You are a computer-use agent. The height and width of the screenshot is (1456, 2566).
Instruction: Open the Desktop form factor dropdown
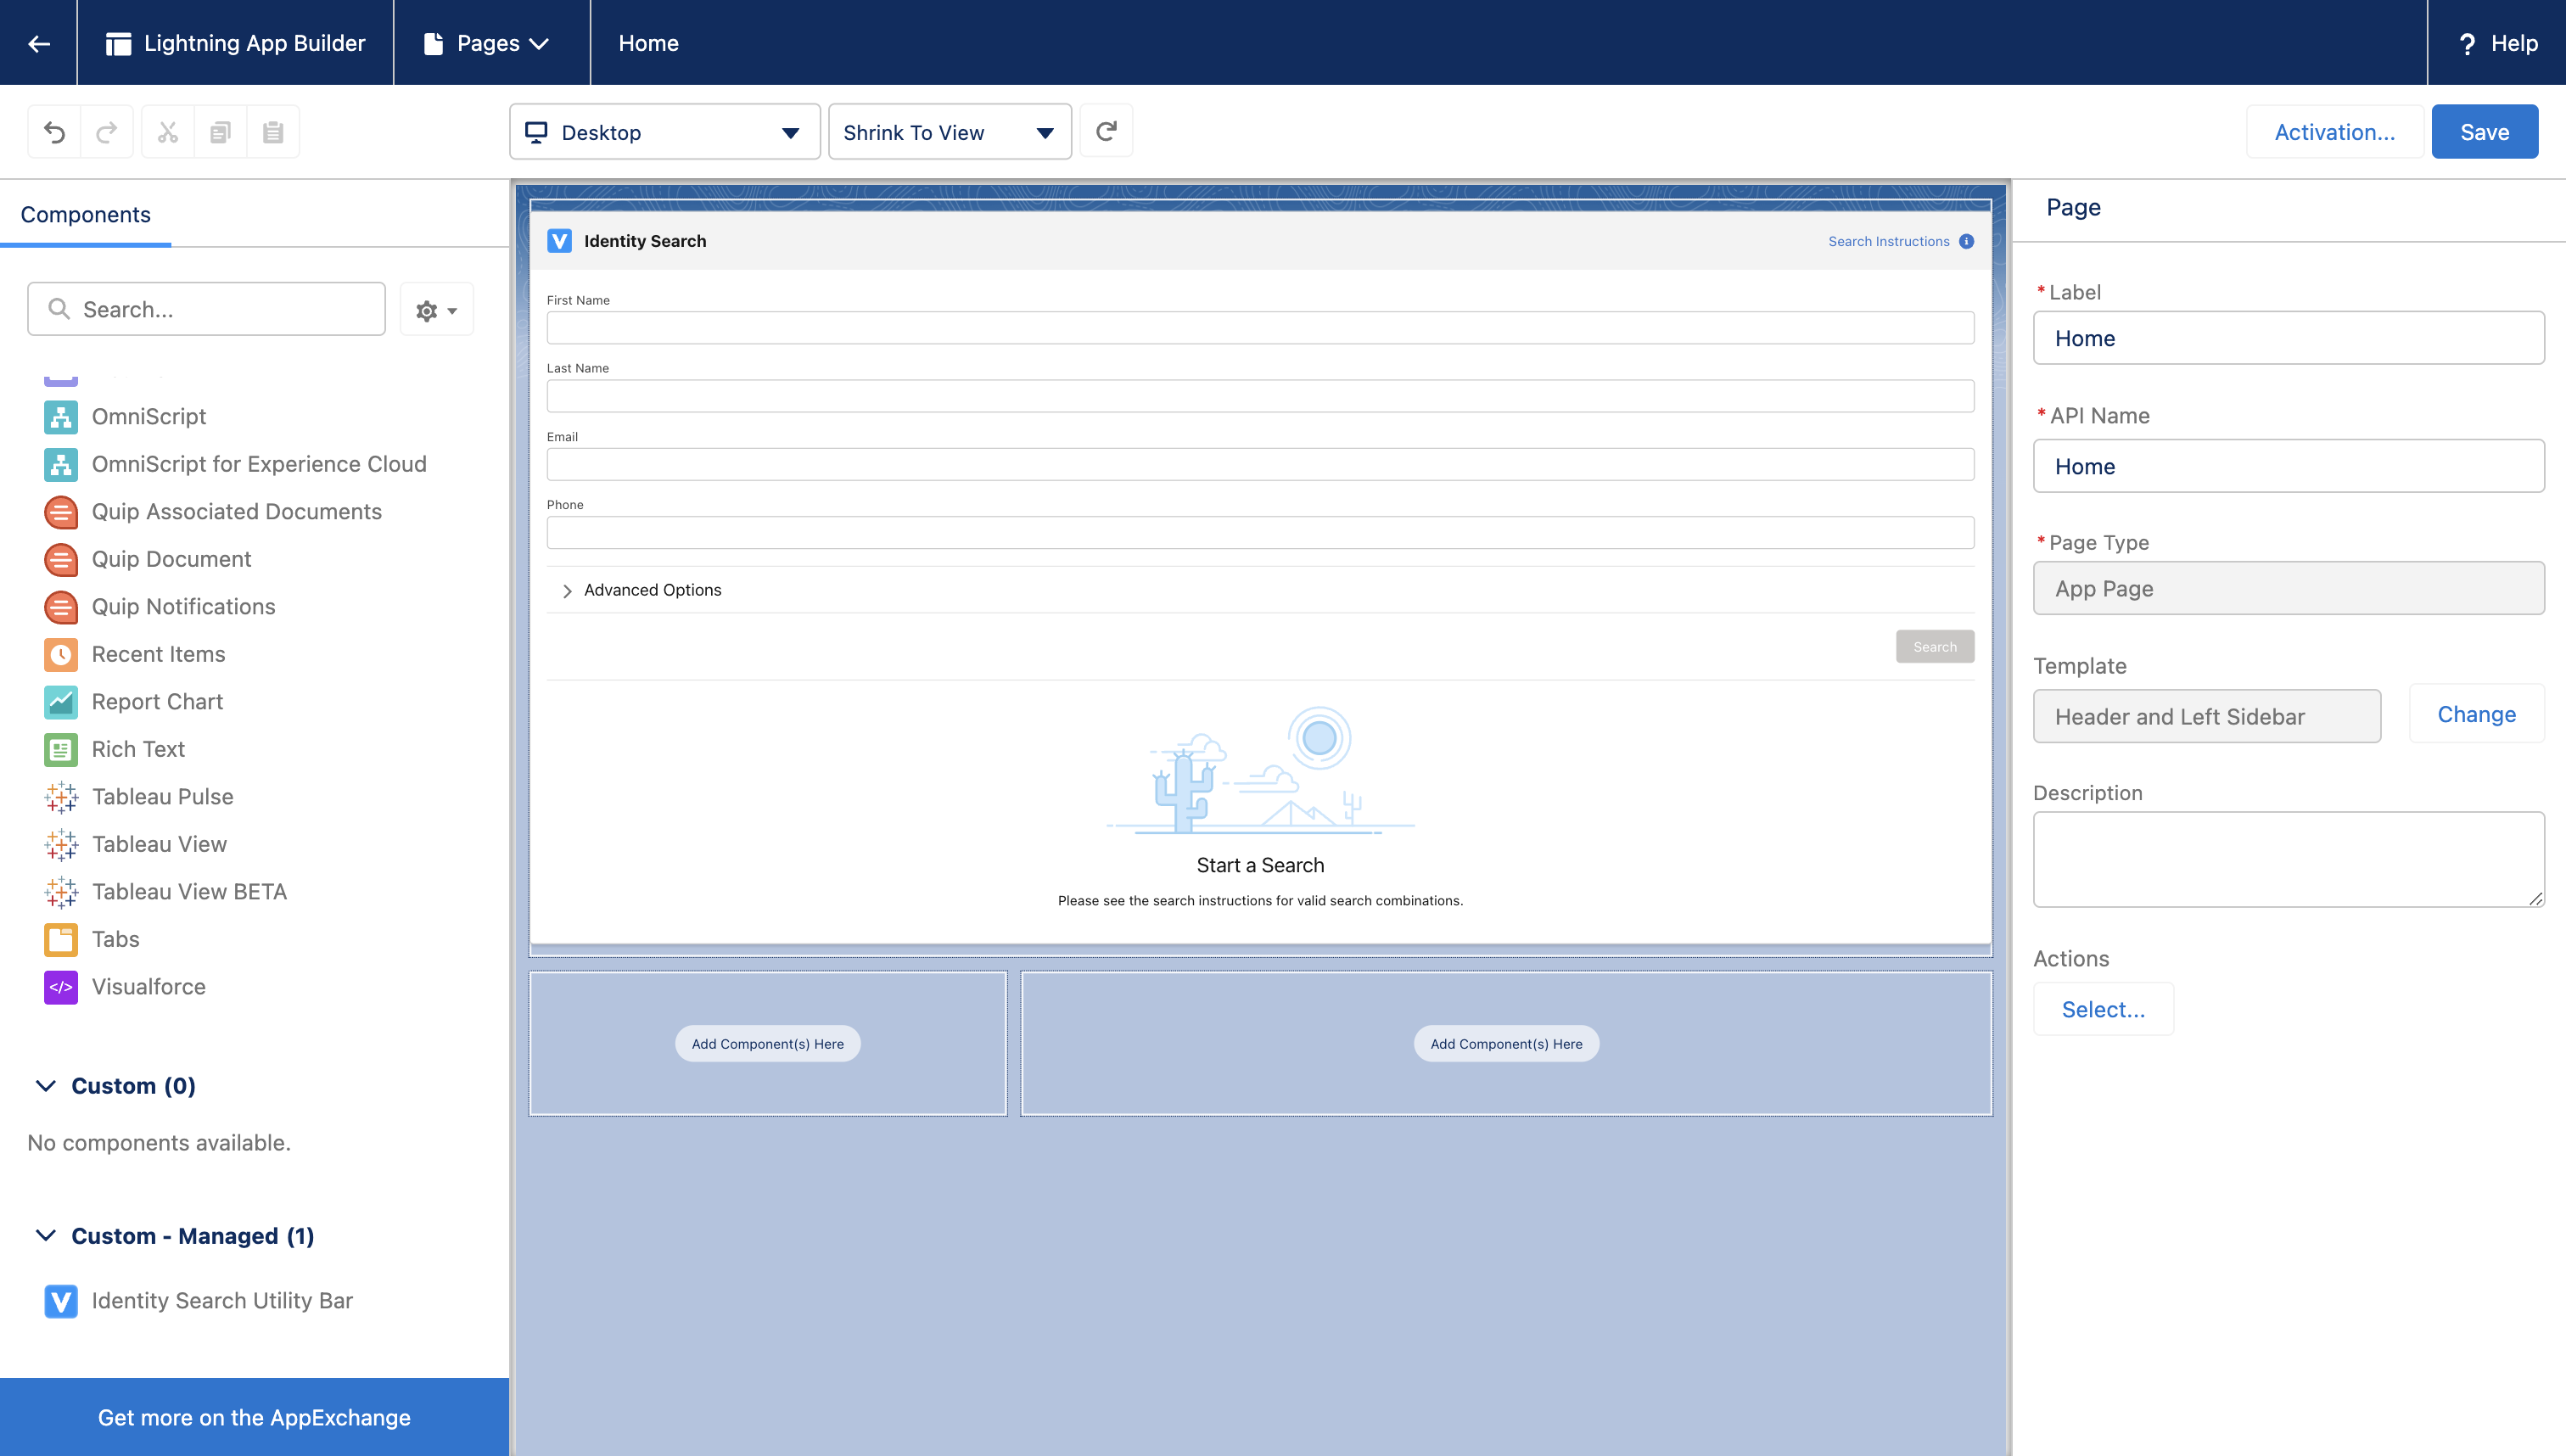[x=664, y=132]
